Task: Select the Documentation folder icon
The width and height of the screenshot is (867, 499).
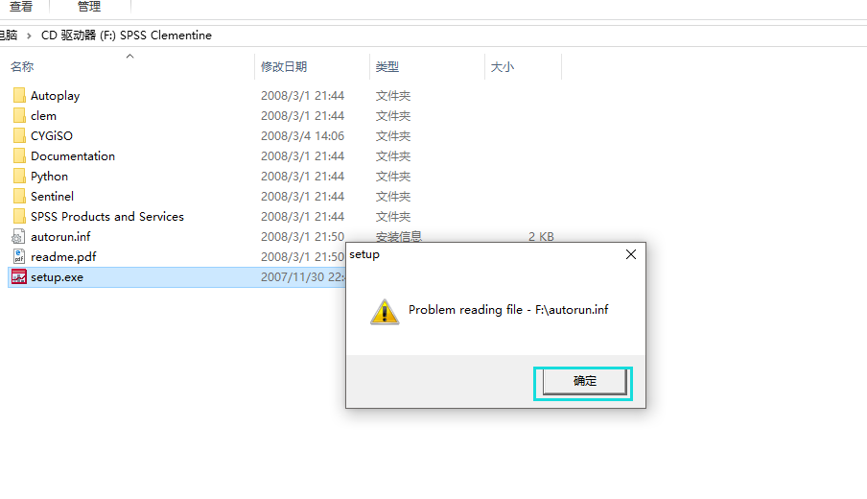Action: tap(19, 156)
